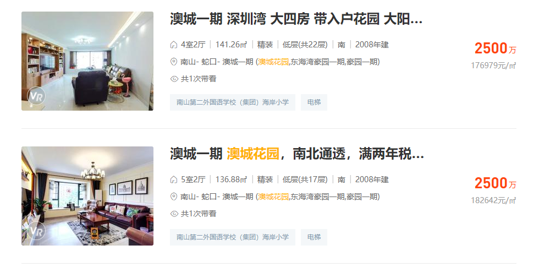
Task: Open VR tour of second listing
Action: 36,231
